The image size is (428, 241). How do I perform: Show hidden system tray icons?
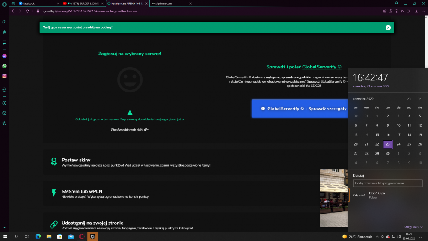(x=377, y=237)
